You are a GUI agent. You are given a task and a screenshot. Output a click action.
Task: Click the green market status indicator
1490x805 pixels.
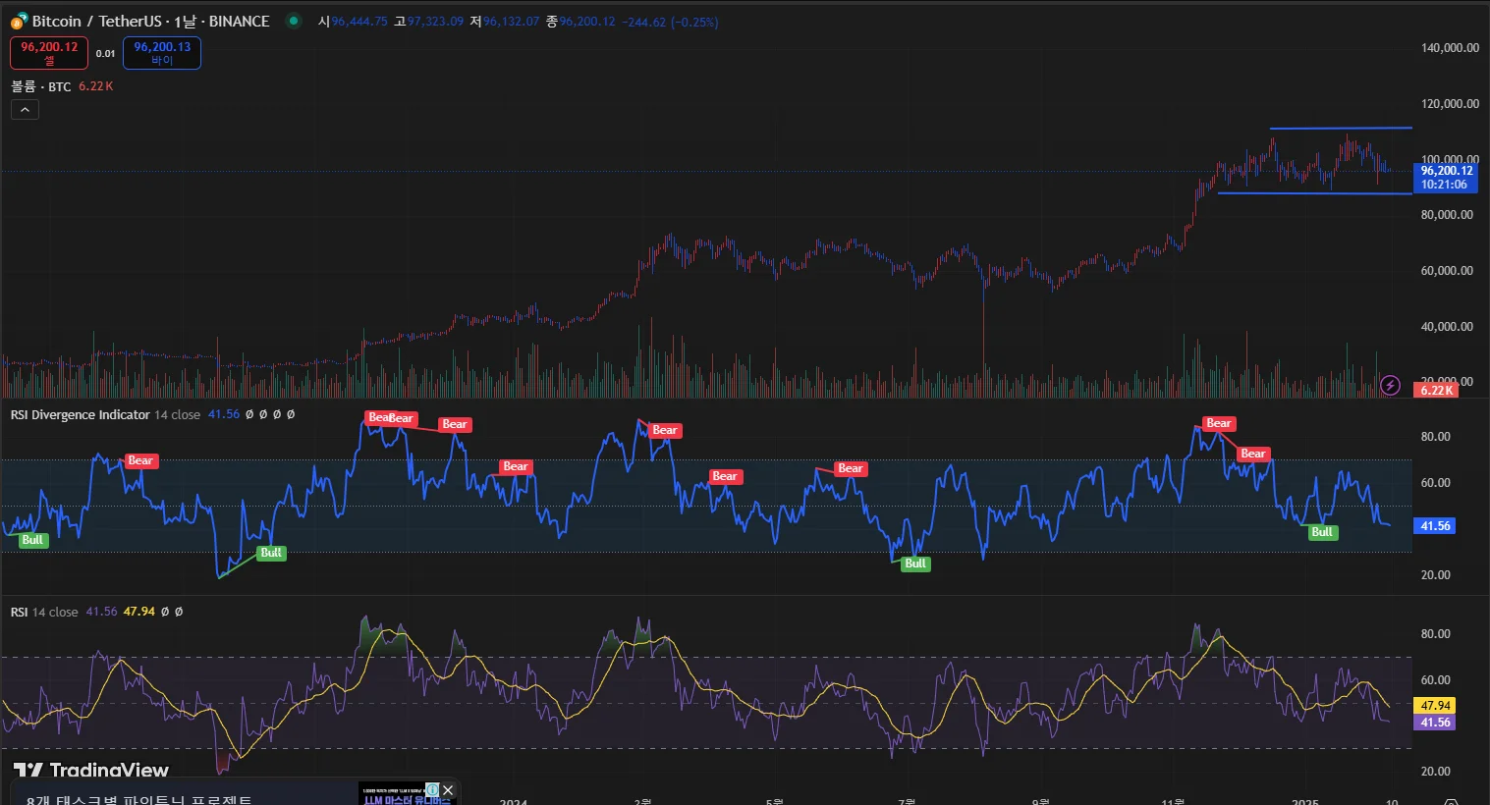(293, 21)
